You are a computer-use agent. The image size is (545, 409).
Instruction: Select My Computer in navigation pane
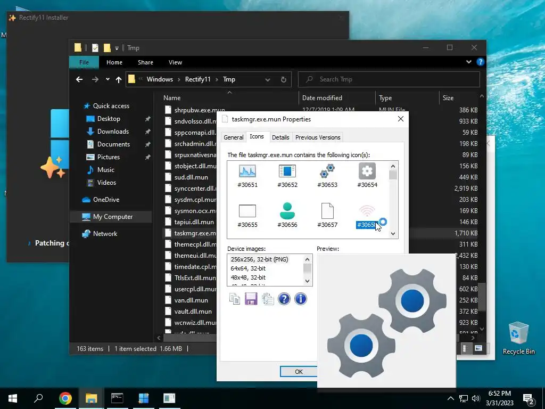pos(113,217)
